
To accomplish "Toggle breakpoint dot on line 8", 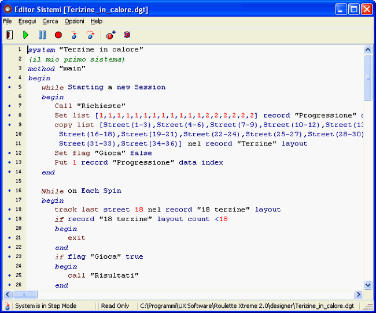I will (x=10, y=115).
